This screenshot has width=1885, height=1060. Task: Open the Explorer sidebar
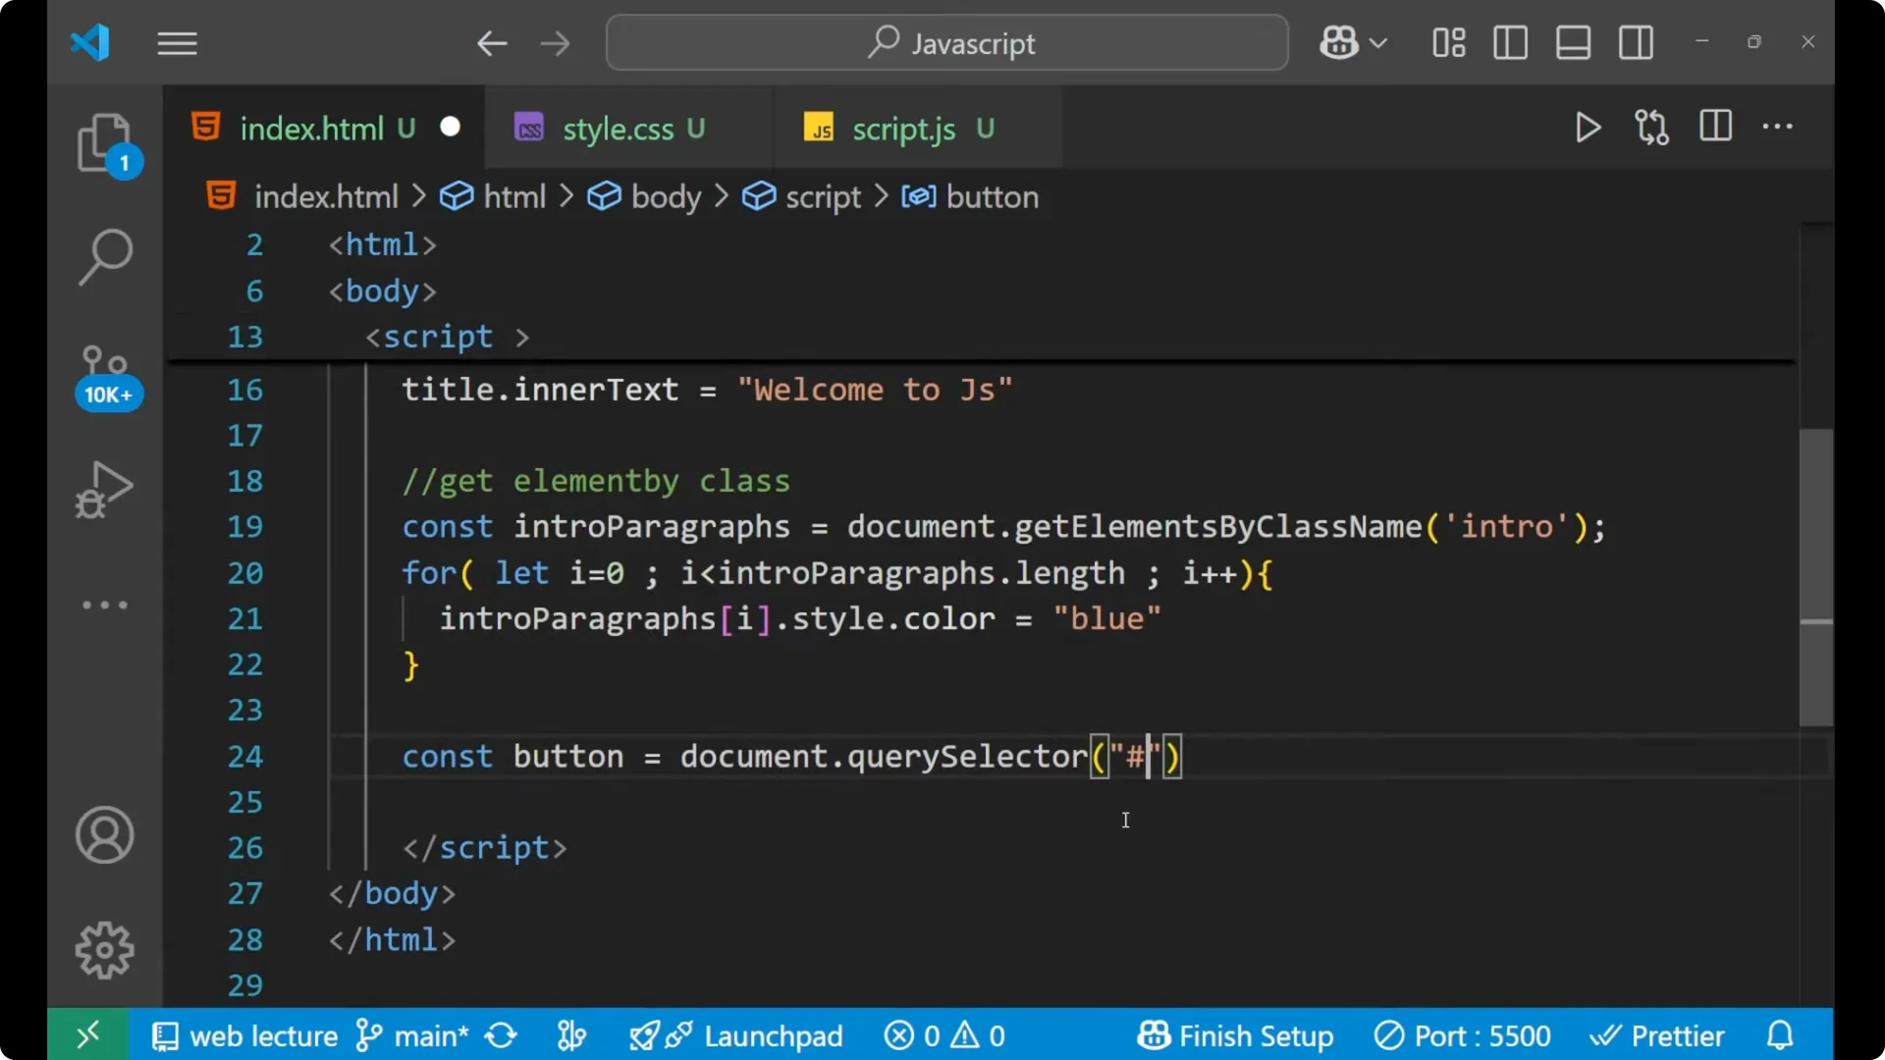pyautogui.click(x=105, y=144)
